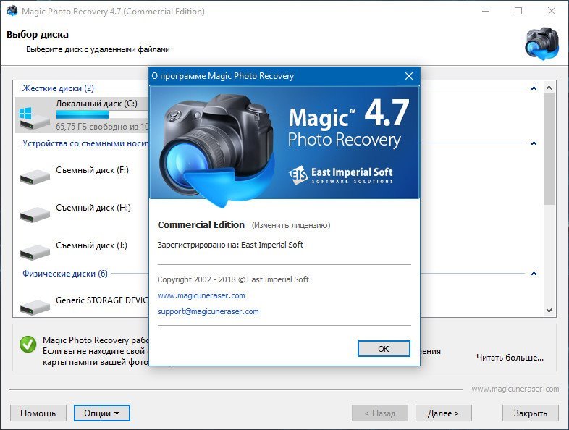This screenshot has height=430, width=569.
Task: Open the Изменить лицензию link
Action: click(291, 225)
